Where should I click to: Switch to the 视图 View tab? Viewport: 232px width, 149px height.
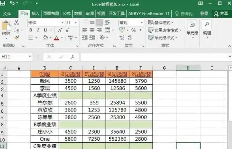pyautogui.click(x=101, y=14)
